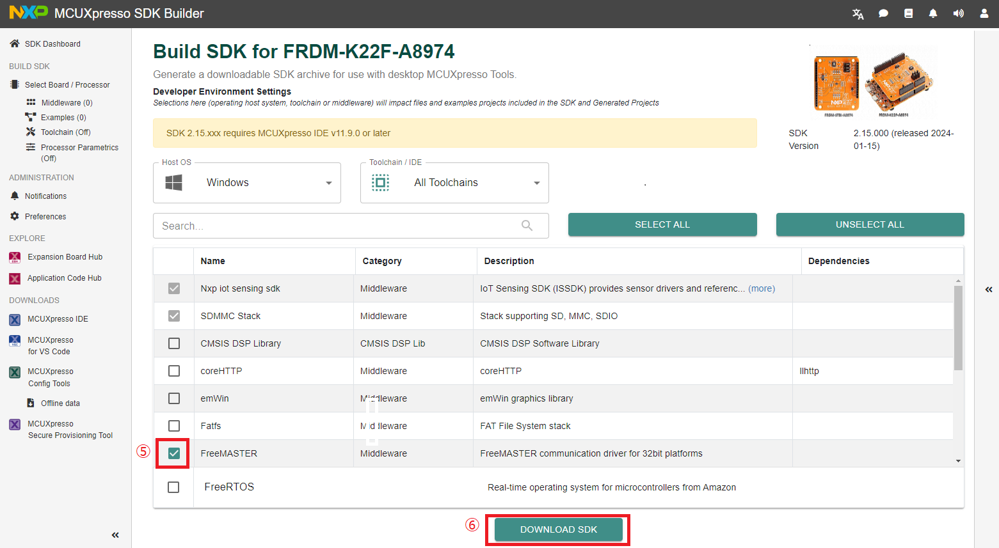The image size is (999, 548).
Task: Open SDK Dashboard in sidebar
Action: point(52,44)
